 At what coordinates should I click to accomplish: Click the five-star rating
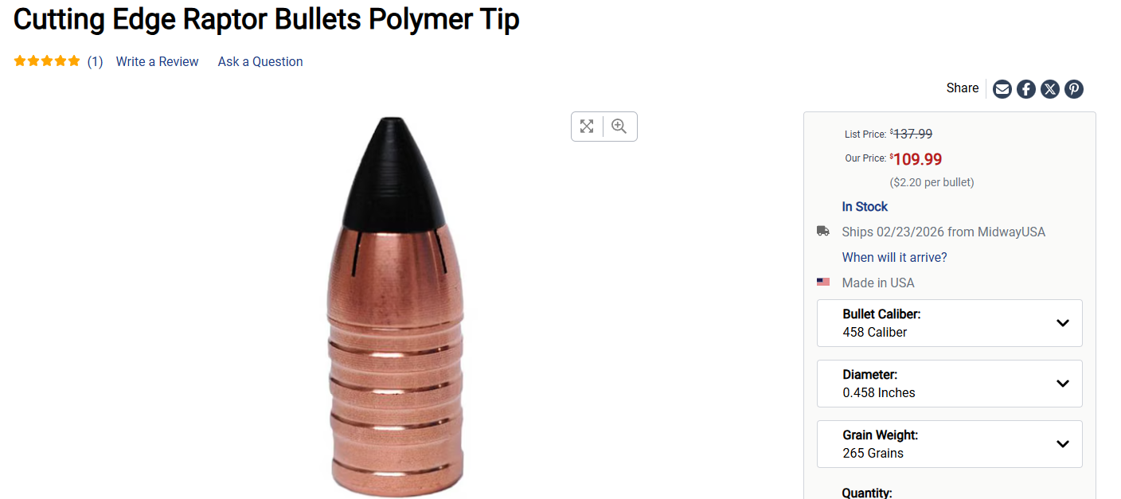(47, 61)
